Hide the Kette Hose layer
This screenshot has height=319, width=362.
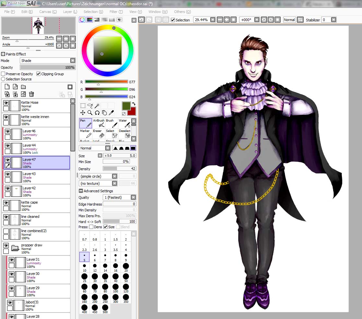click(6, 102)
